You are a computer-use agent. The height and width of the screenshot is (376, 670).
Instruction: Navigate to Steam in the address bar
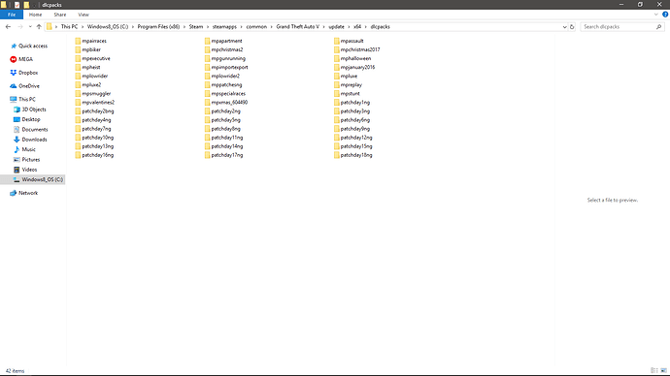click(x=196, y=27)
